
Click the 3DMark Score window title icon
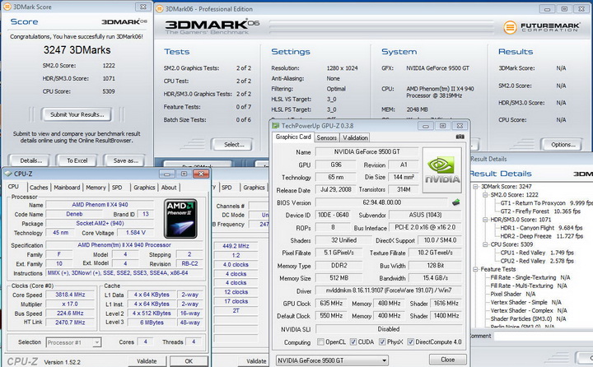[7, 7]
